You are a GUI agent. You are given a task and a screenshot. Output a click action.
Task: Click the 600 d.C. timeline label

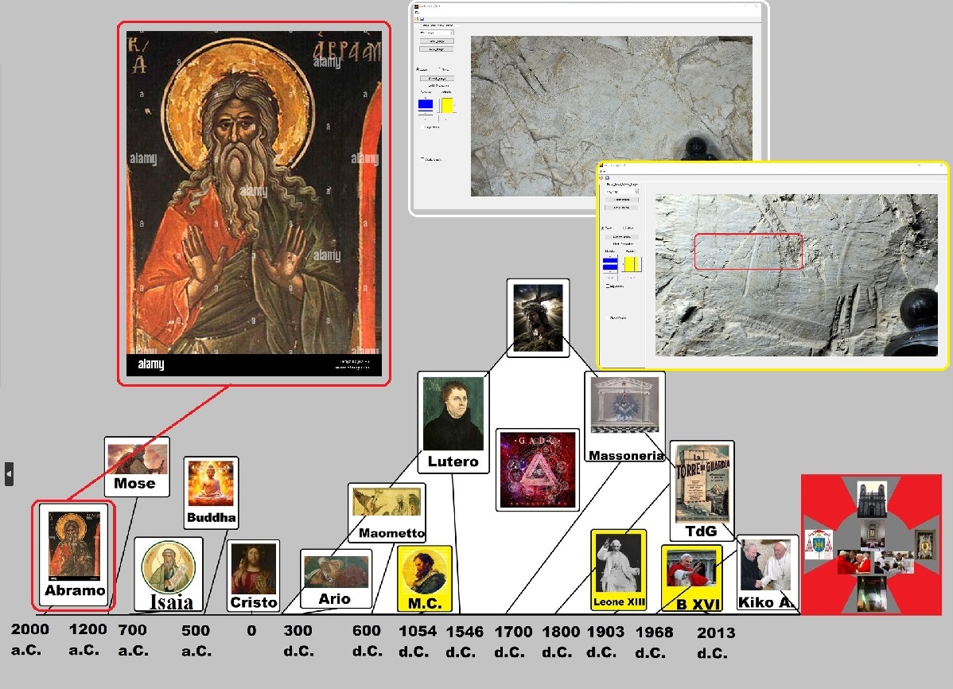coord(367,640)
